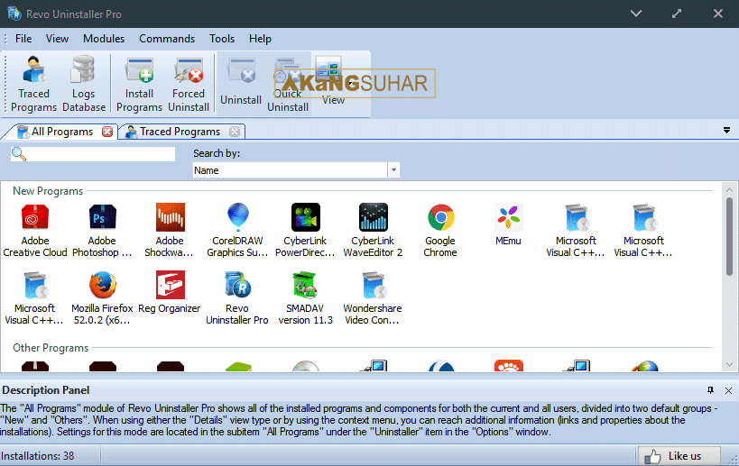Click the Quick Uninstall toolbar button
The height and width of the screenshot is (466, 739).
pyautogui.click(x=288, y=84)
